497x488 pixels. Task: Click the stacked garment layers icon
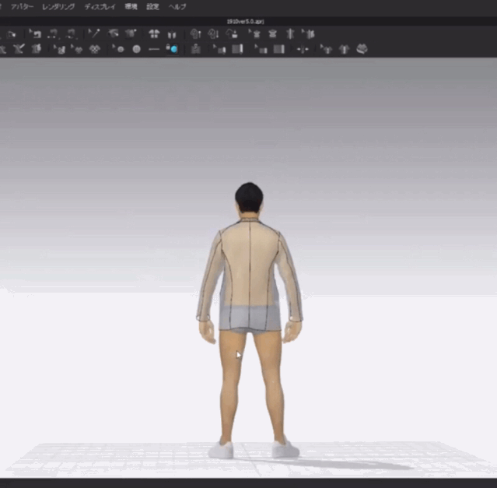362,49
